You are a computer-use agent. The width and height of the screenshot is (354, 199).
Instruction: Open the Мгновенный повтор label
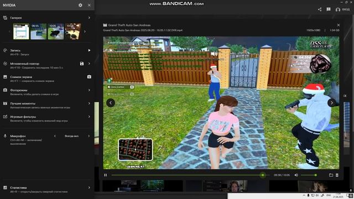coord(24,64)
